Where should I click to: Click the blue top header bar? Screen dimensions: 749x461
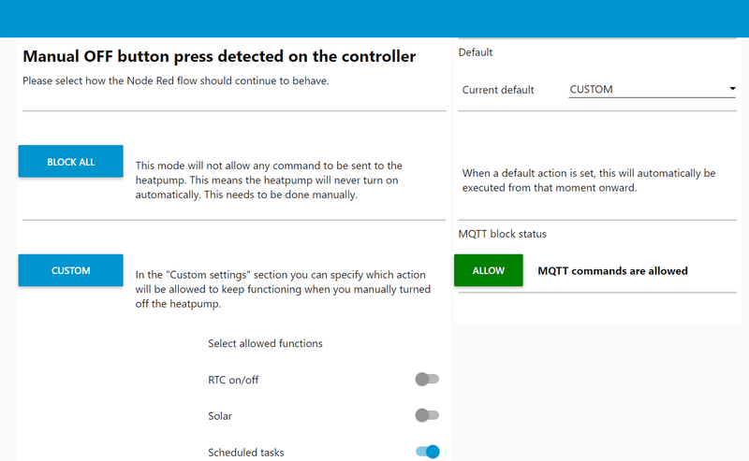click(374, 19)
